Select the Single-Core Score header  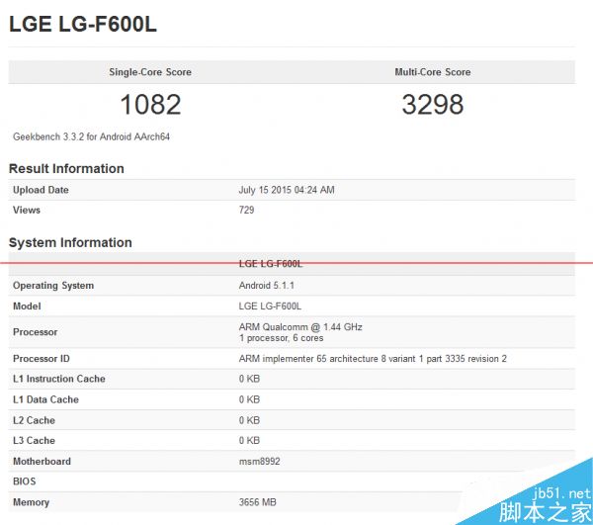click(x=150, y=72)
